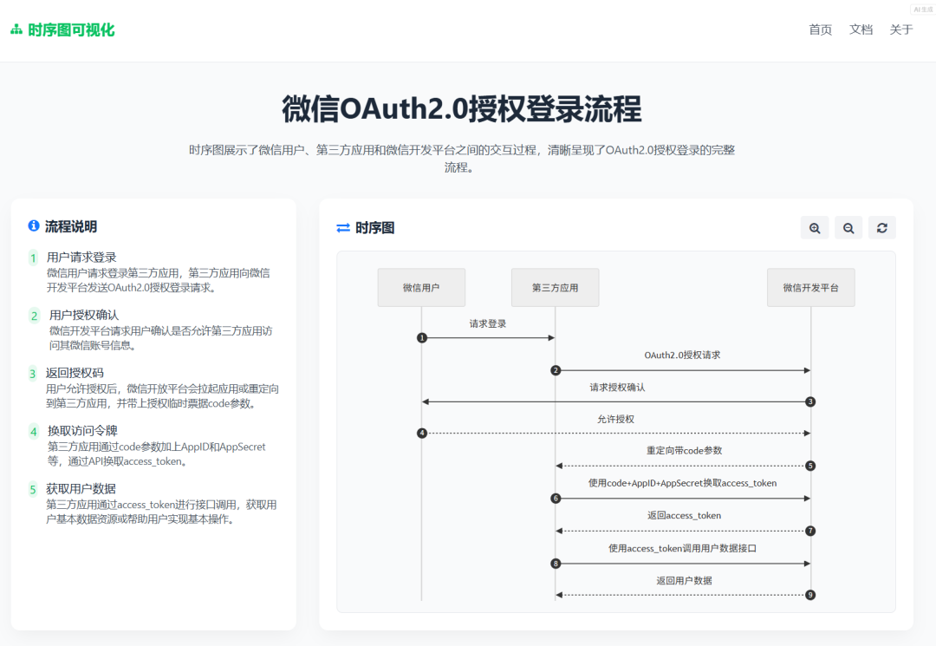Click step badge 5 for 获取用户数据
Image resolution: width=936 pixels, height=646 pixels.
click(x=31, y=489)
